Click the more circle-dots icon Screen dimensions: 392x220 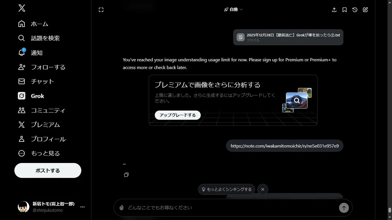pos(22,153)
